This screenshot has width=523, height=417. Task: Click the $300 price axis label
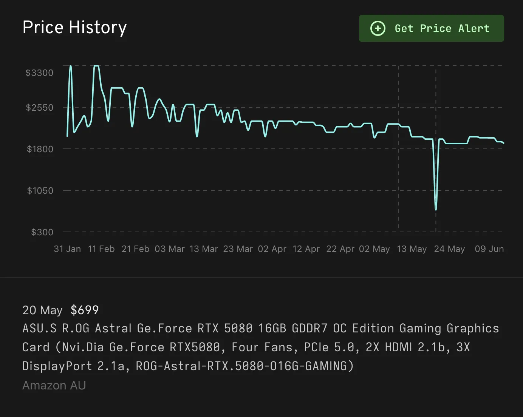coord(43,232)
